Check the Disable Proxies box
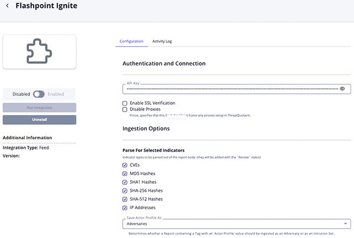 (x=124, y=109)
